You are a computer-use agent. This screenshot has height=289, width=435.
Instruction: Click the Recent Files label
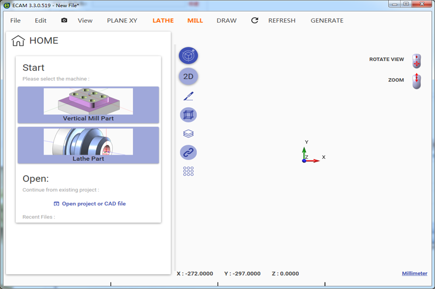39,217
